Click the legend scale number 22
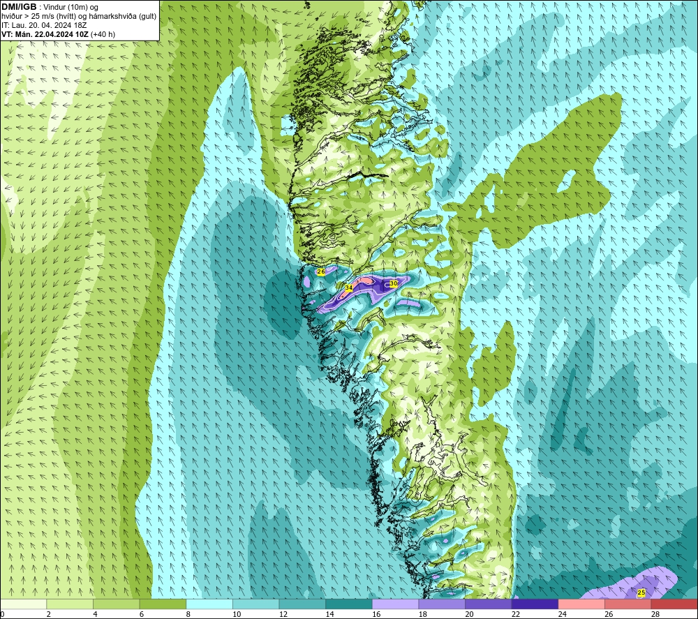 [x=516, y=614]
